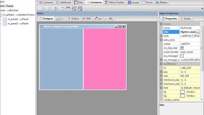Select the 'wxID_ANY' id value
Viewport: 204px width, 115px height.
[x=186, y=68]
